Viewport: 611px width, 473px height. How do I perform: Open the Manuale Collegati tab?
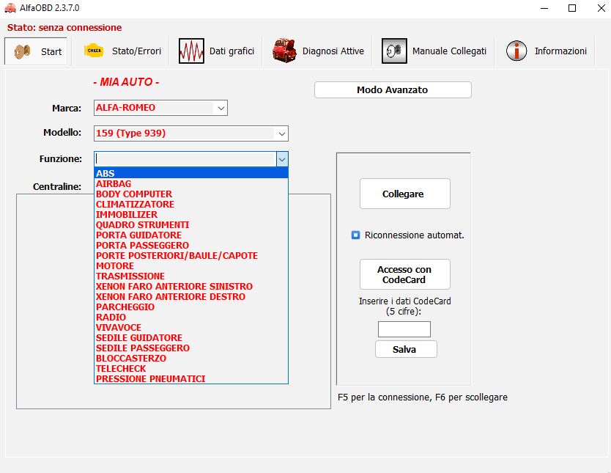click(434, 51)
